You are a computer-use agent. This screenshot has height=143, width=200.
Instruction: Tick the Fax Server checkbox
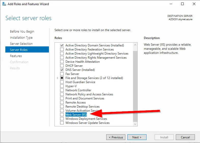tap(62, 74)
